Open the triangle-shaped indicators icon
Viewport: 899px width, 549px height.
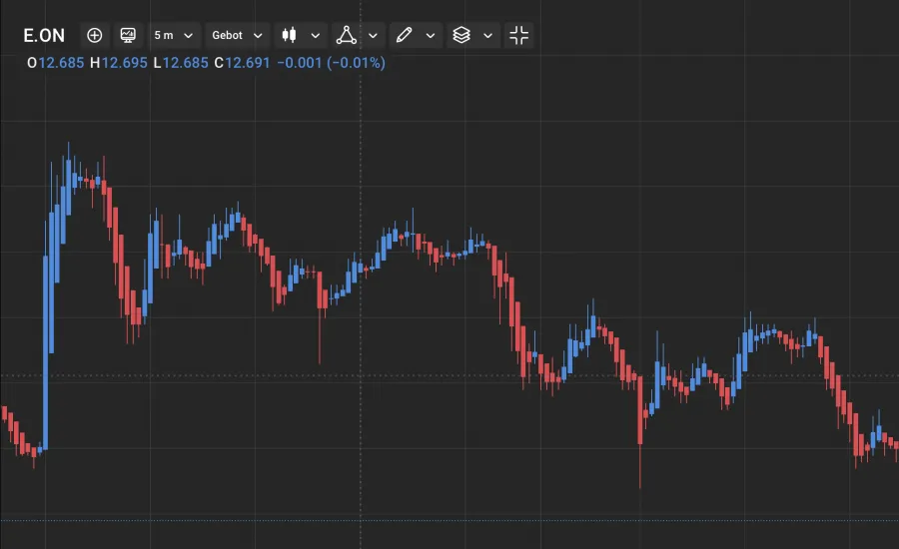pyautogui.click(x=347, y=36)
